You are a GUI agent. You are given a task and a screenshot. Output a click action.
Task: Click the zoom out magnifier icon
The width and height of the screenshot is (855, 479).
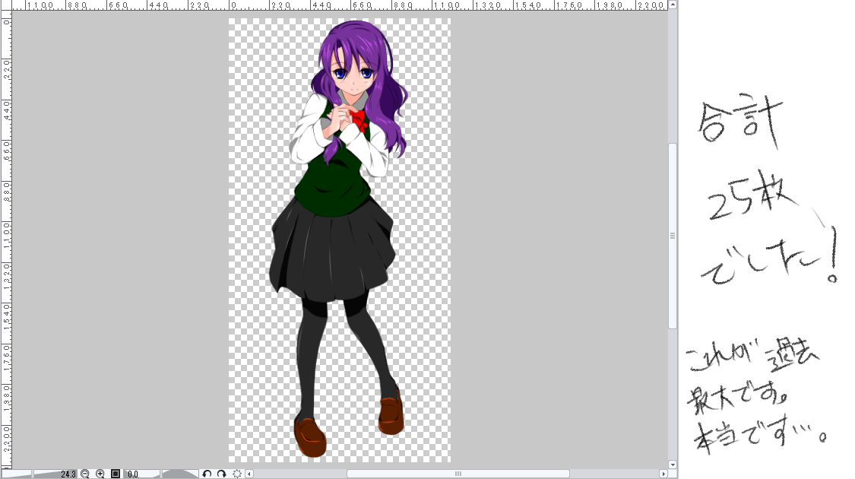85,474
